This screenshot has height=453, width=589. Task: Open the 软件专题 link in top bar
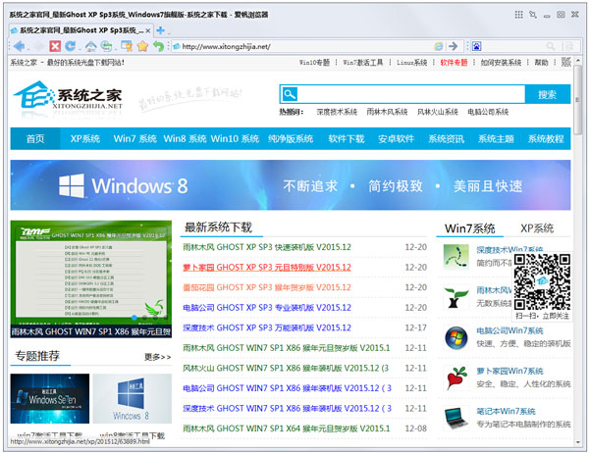click(x=454, y=63)
